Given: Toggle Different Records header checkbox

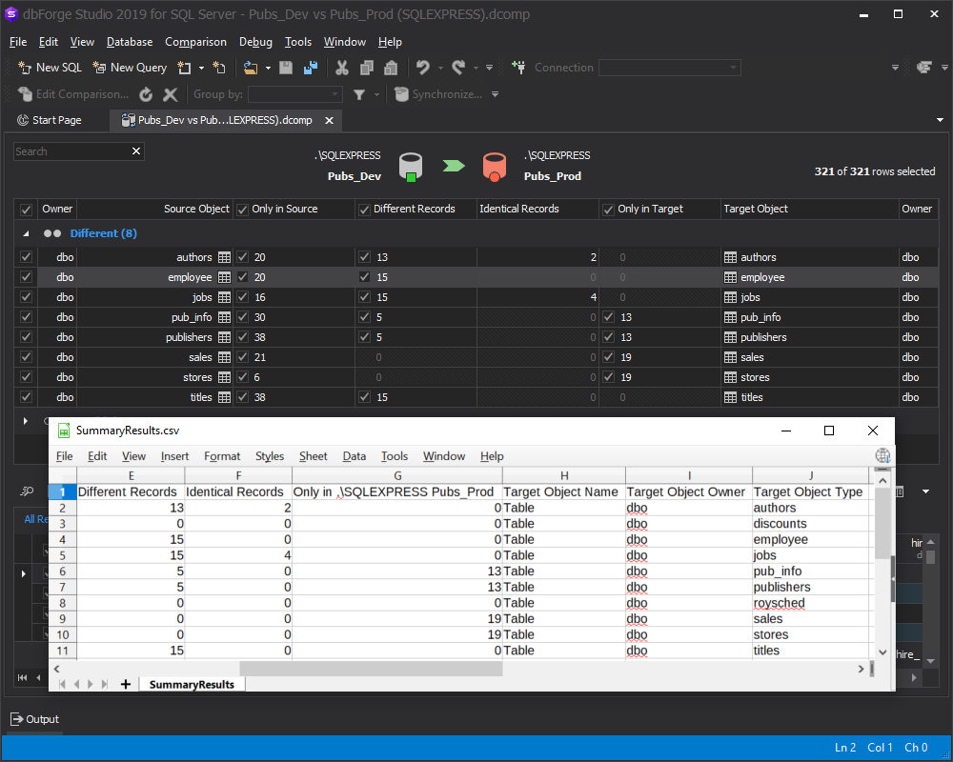Looking at the screenshot, I should click(365, 210).
